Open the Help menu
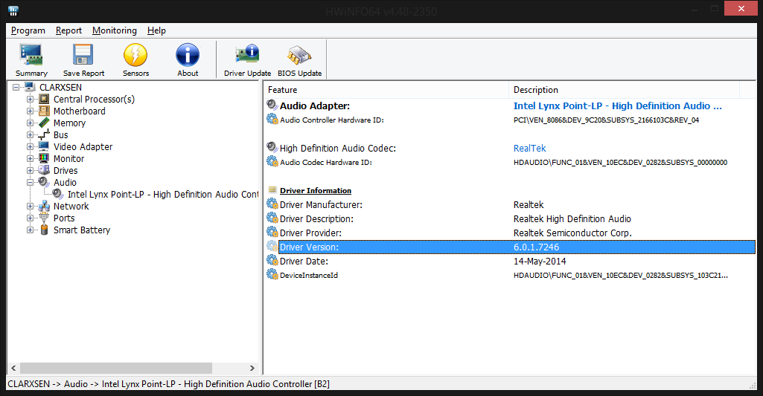 (156, 30)
